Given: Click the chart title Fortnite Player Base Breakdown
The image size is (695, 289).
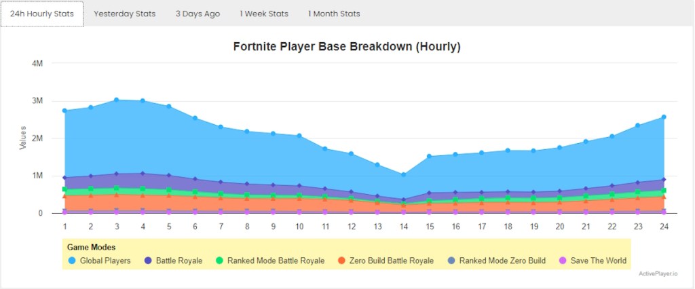Looking at the screenshot, I should click(x=347, y=47).
